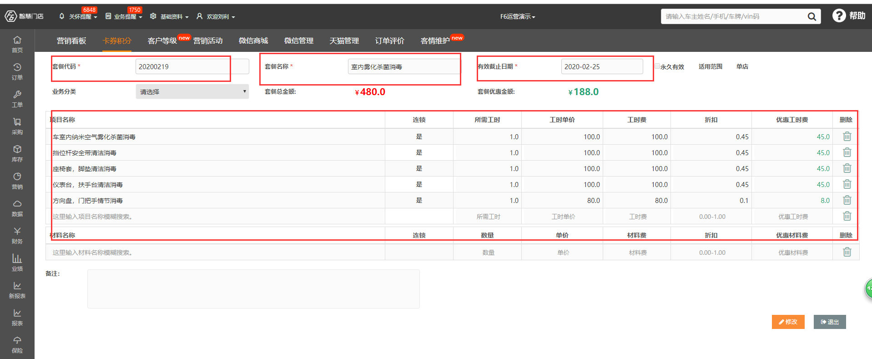Delete the 挡位杆安全带清洁消毒 row
Viewport: 872px width, 359px height.
point(847,152)
